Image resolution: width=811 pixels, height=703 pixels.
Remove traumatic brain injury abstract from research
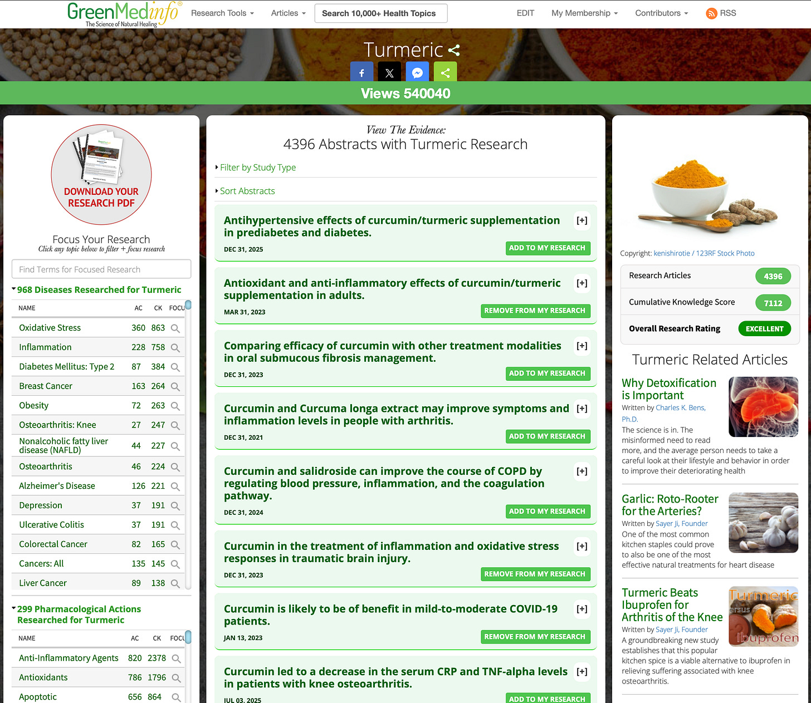pos(535,574)
